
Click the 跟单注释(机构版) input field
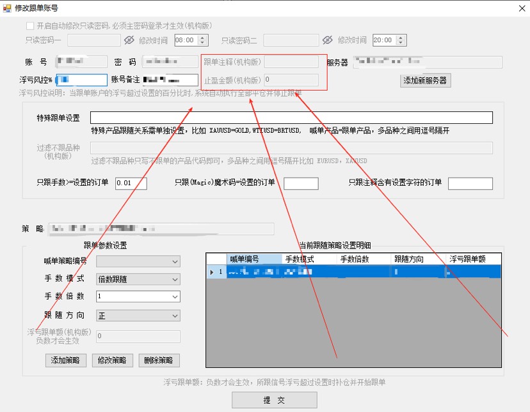coord(291,62)
